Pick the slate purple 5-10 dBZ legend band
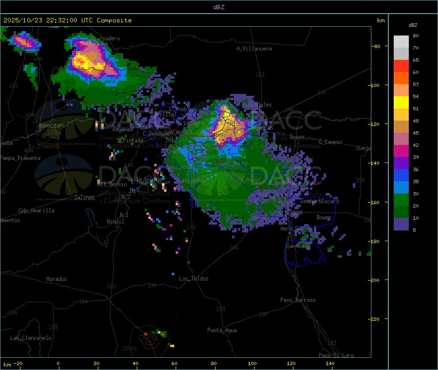This screenshot has width=438, height=370. (x=401, y=224)
